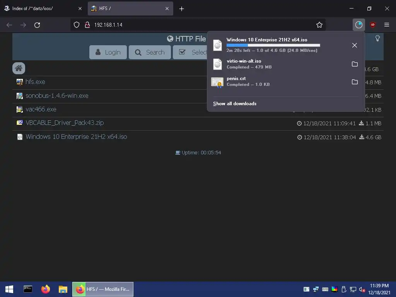Go back one page
The image size is (396, 297).
9,25
